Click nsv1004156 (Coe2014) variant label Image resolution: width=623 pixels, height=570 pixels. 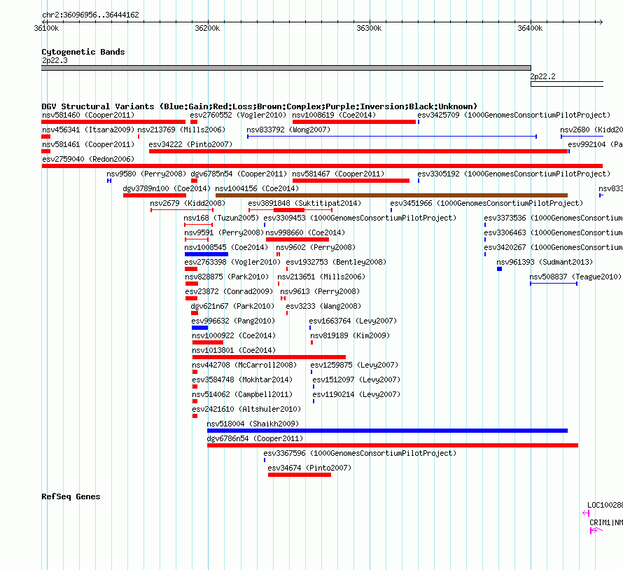click(x=257, y=188)
